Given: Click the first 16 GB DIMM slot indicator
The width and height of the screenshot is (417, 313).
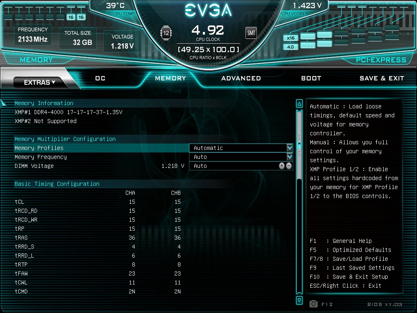Looking at the screenshot, I should pos(71,17).
